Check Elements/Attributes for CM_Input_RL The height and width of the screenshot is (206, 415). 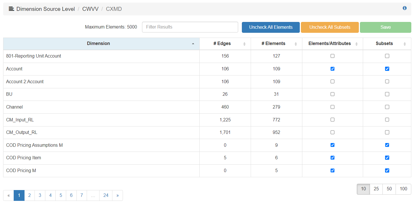click(333, 120)
